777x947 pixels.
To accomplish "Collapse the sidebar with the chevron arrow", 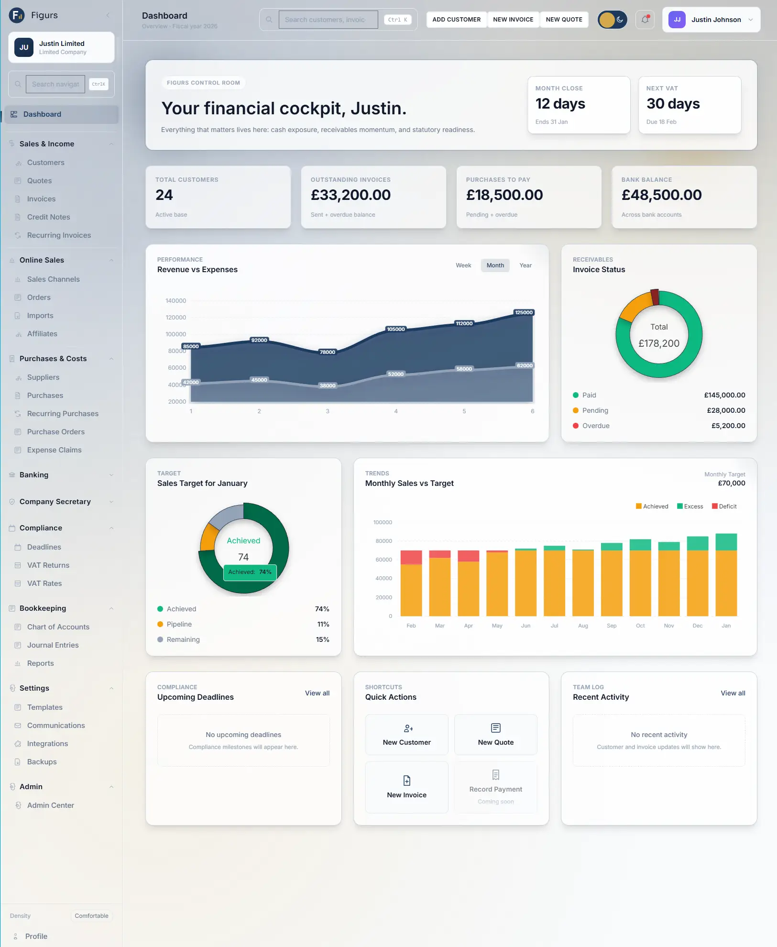I will coord(108,15).
